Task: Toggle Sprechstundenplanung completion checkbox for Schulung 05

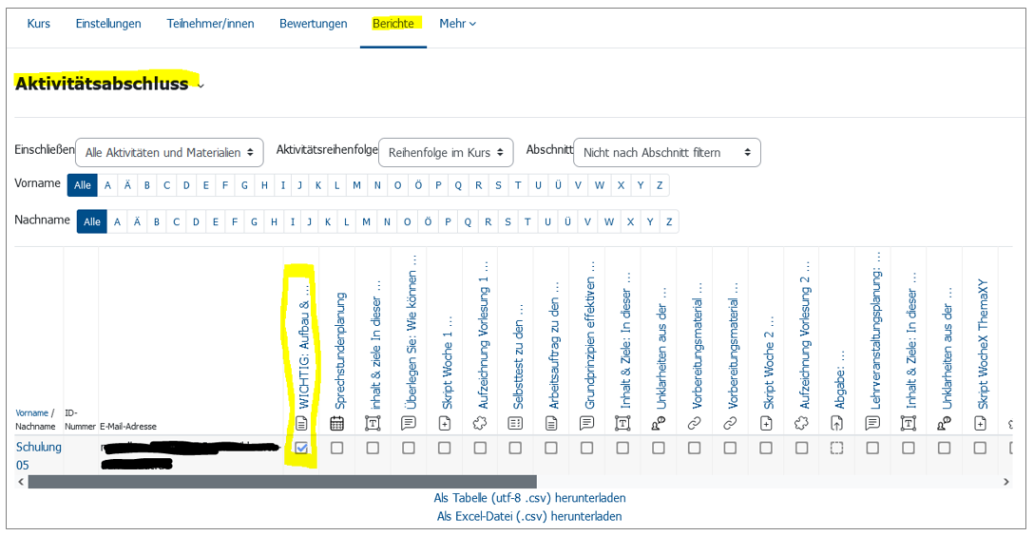Action: pos(337,448)
